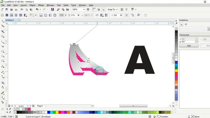Viewport: 210px width, 118px height.
Task: Click the guideline y value field
Action: pyautogui.click(x=188, y=42)
